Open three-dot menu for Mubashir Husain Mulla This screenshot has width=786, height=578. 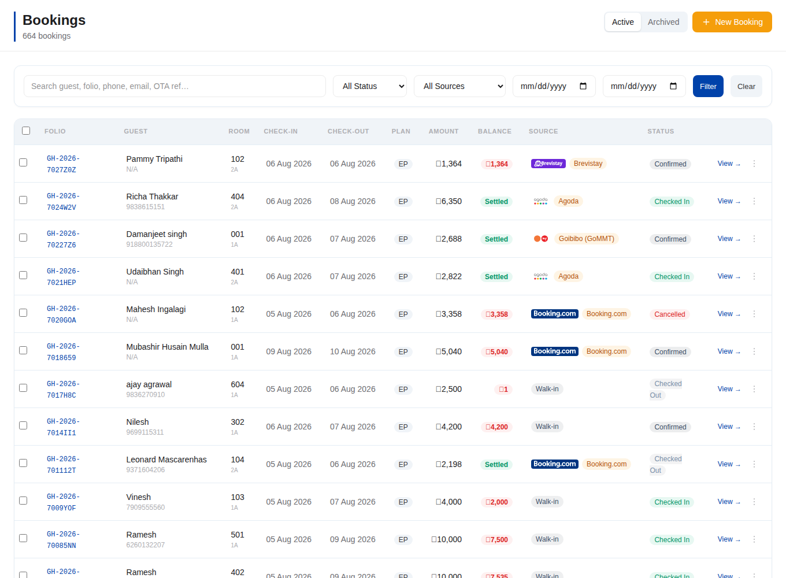[754, 351]
